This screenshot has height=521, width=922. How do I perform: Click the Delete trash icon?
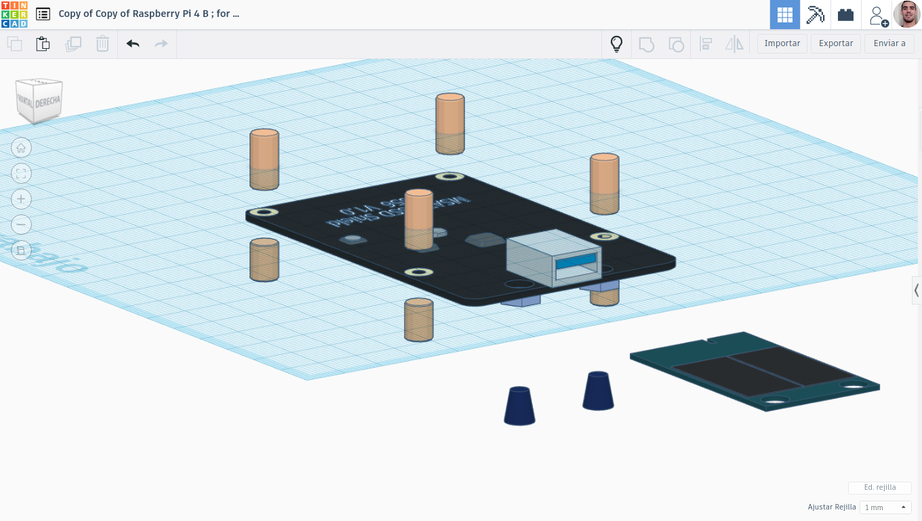pos(102,44)
